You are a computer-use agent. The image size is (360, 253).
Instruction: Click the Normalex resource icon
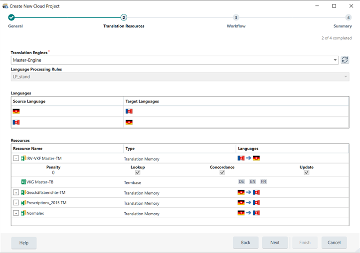pyautogui.click(x=23, y=213)
